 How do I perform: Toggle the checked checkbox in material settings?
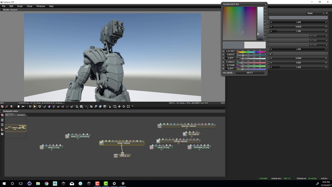[x=271, y=54]
